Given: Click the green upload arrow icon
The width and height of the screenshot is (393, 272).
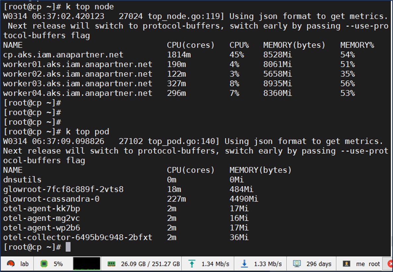Looking at the screenshot, I should [192, 264].
